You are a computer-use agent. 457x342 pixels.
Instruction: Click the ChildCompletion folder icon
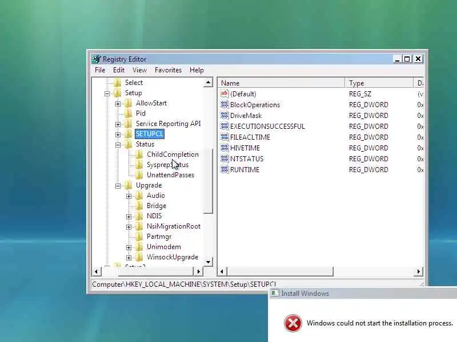139,154
